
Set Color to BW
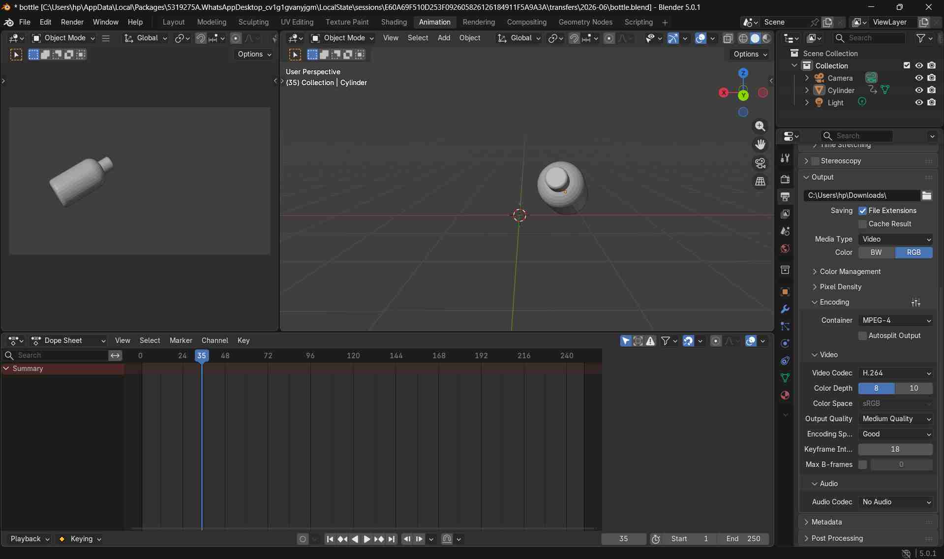click(x=876, y=252)
